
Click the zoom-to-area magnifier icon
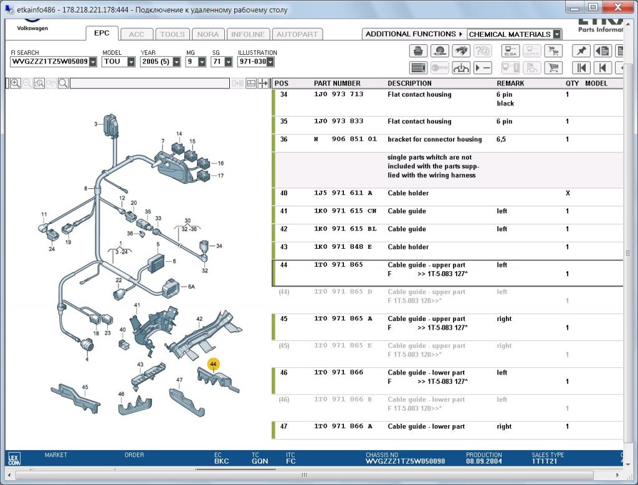point(39,84)
